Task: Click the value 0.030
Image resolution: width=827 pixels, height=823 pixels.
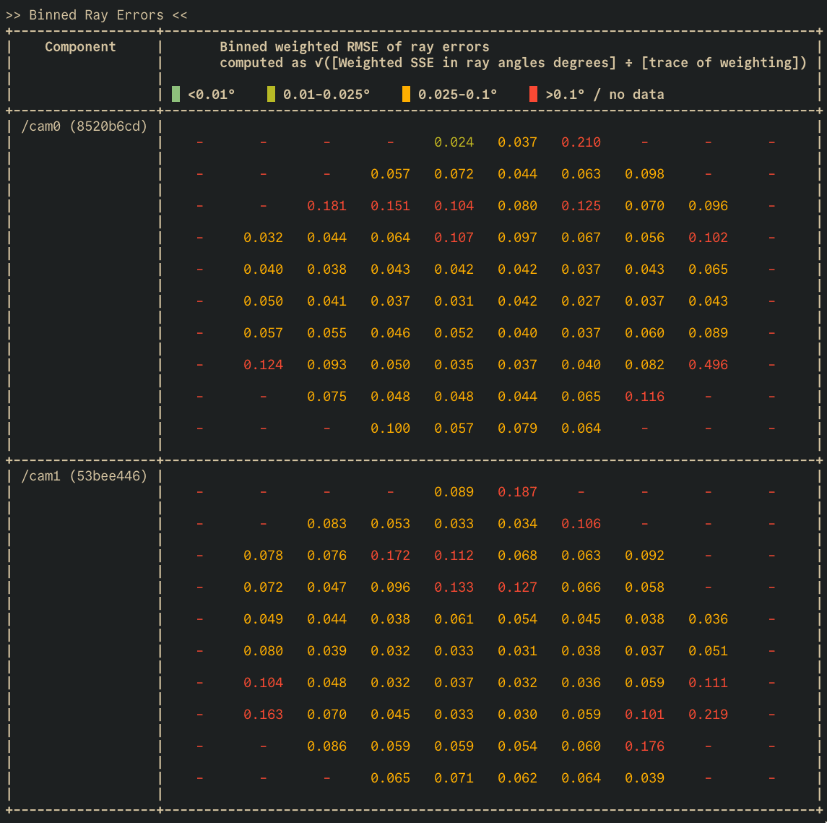Action: point(517,715)
